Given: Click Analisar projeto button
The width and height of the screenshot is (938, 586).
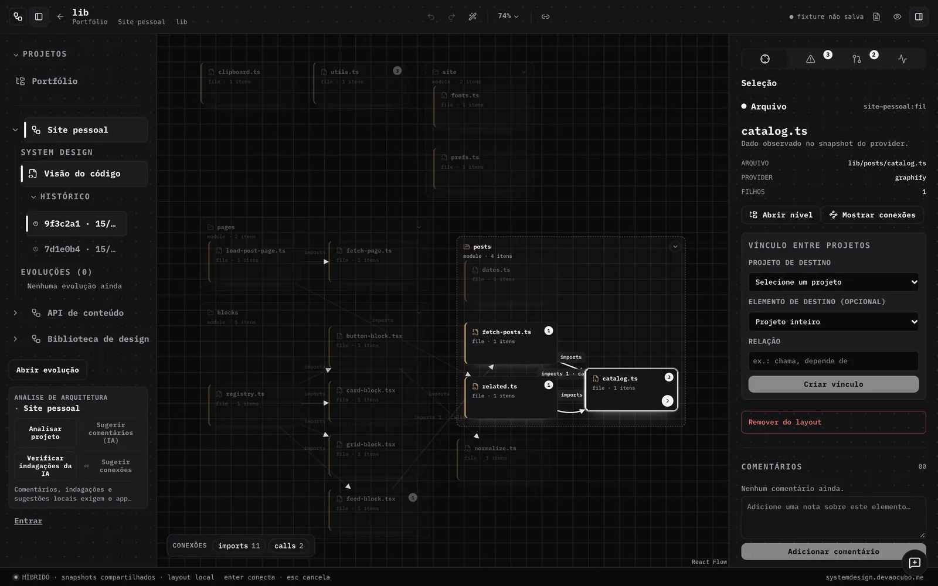Looking at the screenshot, I should click(x=45, y=432).
